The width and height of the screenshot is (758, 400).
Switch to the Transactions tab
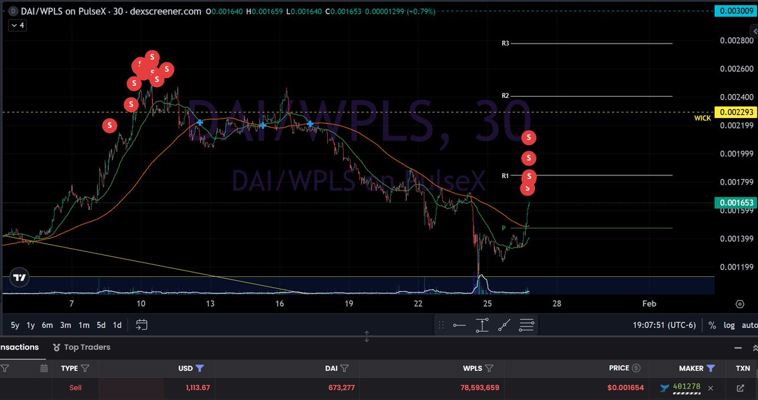click(x=19, y=347)
